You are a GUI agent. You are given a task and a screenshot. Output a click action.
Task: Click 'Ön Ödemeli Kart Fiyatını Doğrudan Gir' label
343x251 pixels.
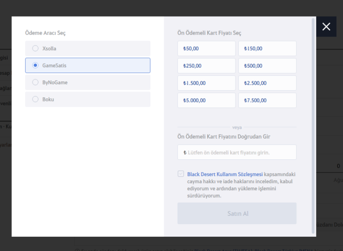pos(224,137)
